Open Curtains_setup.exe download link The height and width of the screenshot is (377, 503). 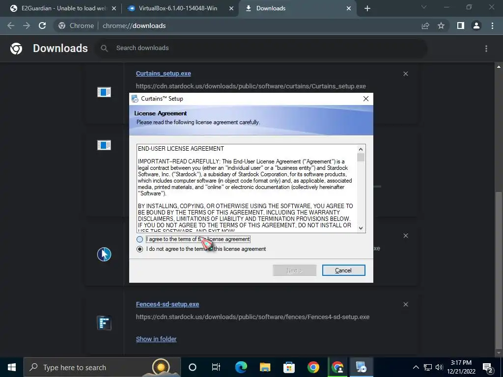pos(163,74)
